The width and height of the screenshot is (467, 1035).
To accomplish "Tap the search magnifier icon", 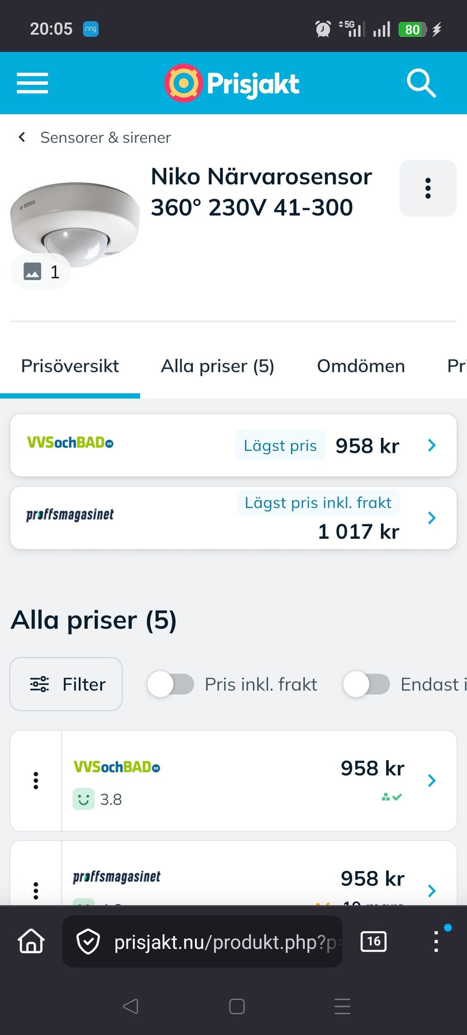I will (x=421, y=83).
